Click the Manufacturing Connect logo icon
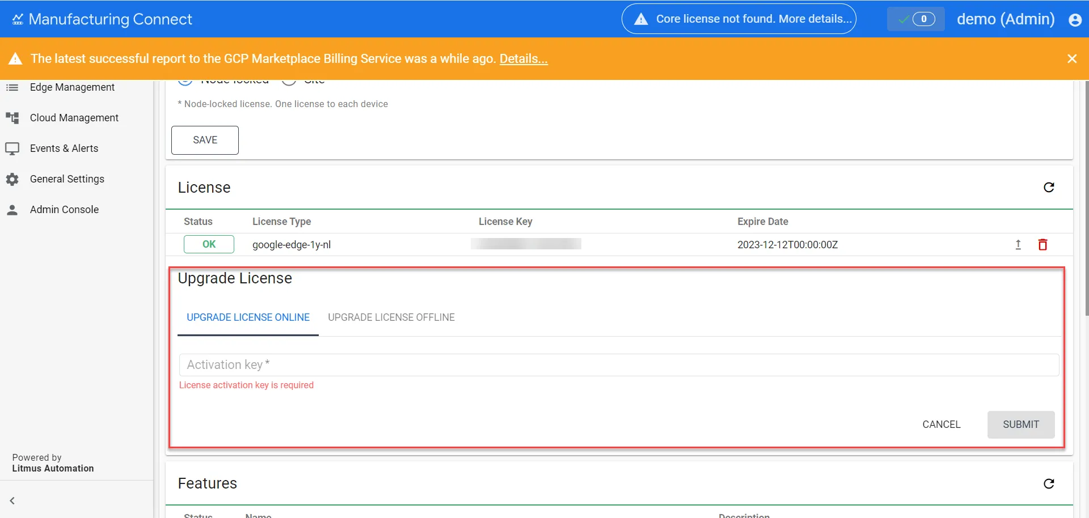The height and width of the screenshot is (518, 1089). (18, 19)
